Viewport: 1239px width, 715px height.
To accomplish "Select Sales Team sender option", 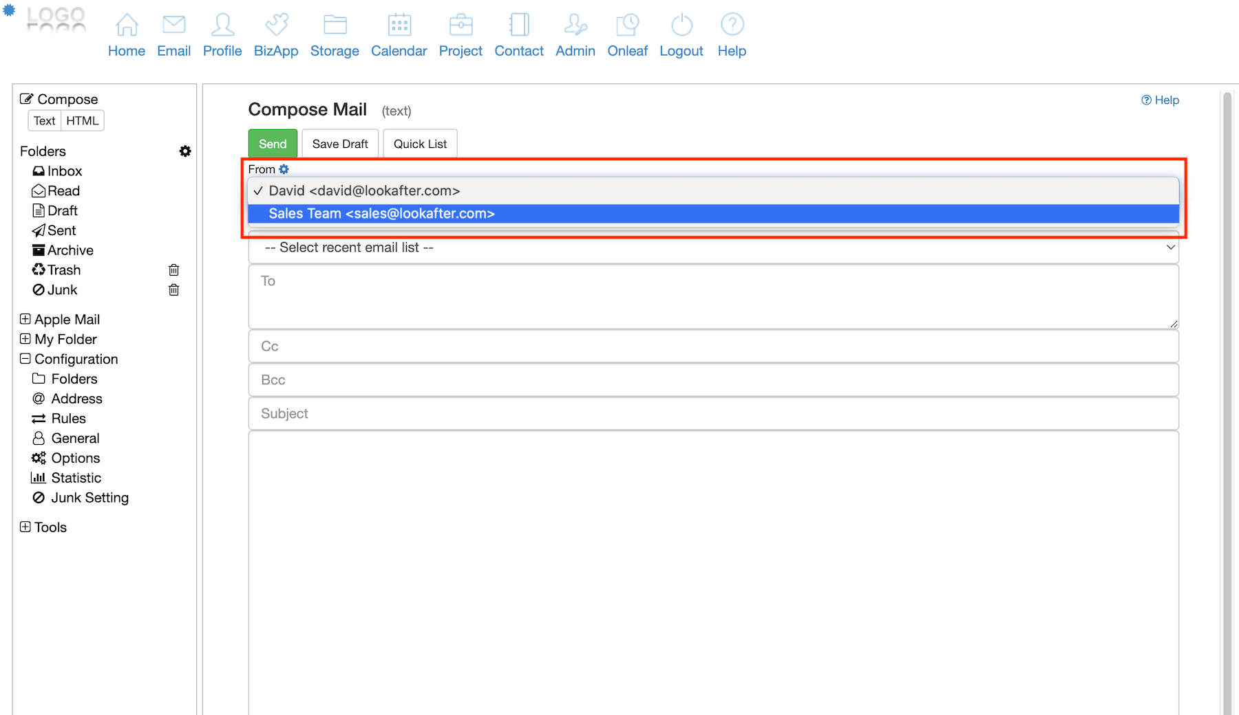I will point(381,214).
